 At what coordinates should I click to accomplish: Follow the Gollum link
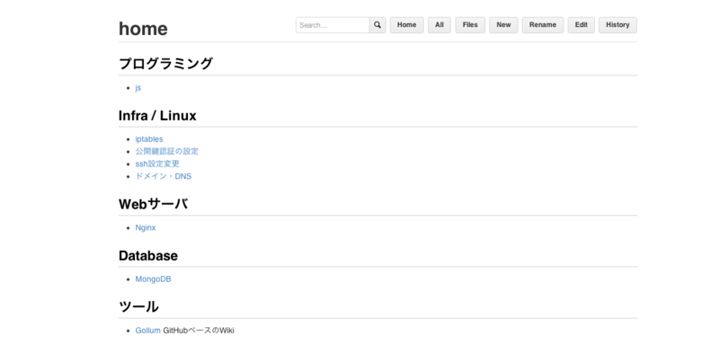pos(147,331)
